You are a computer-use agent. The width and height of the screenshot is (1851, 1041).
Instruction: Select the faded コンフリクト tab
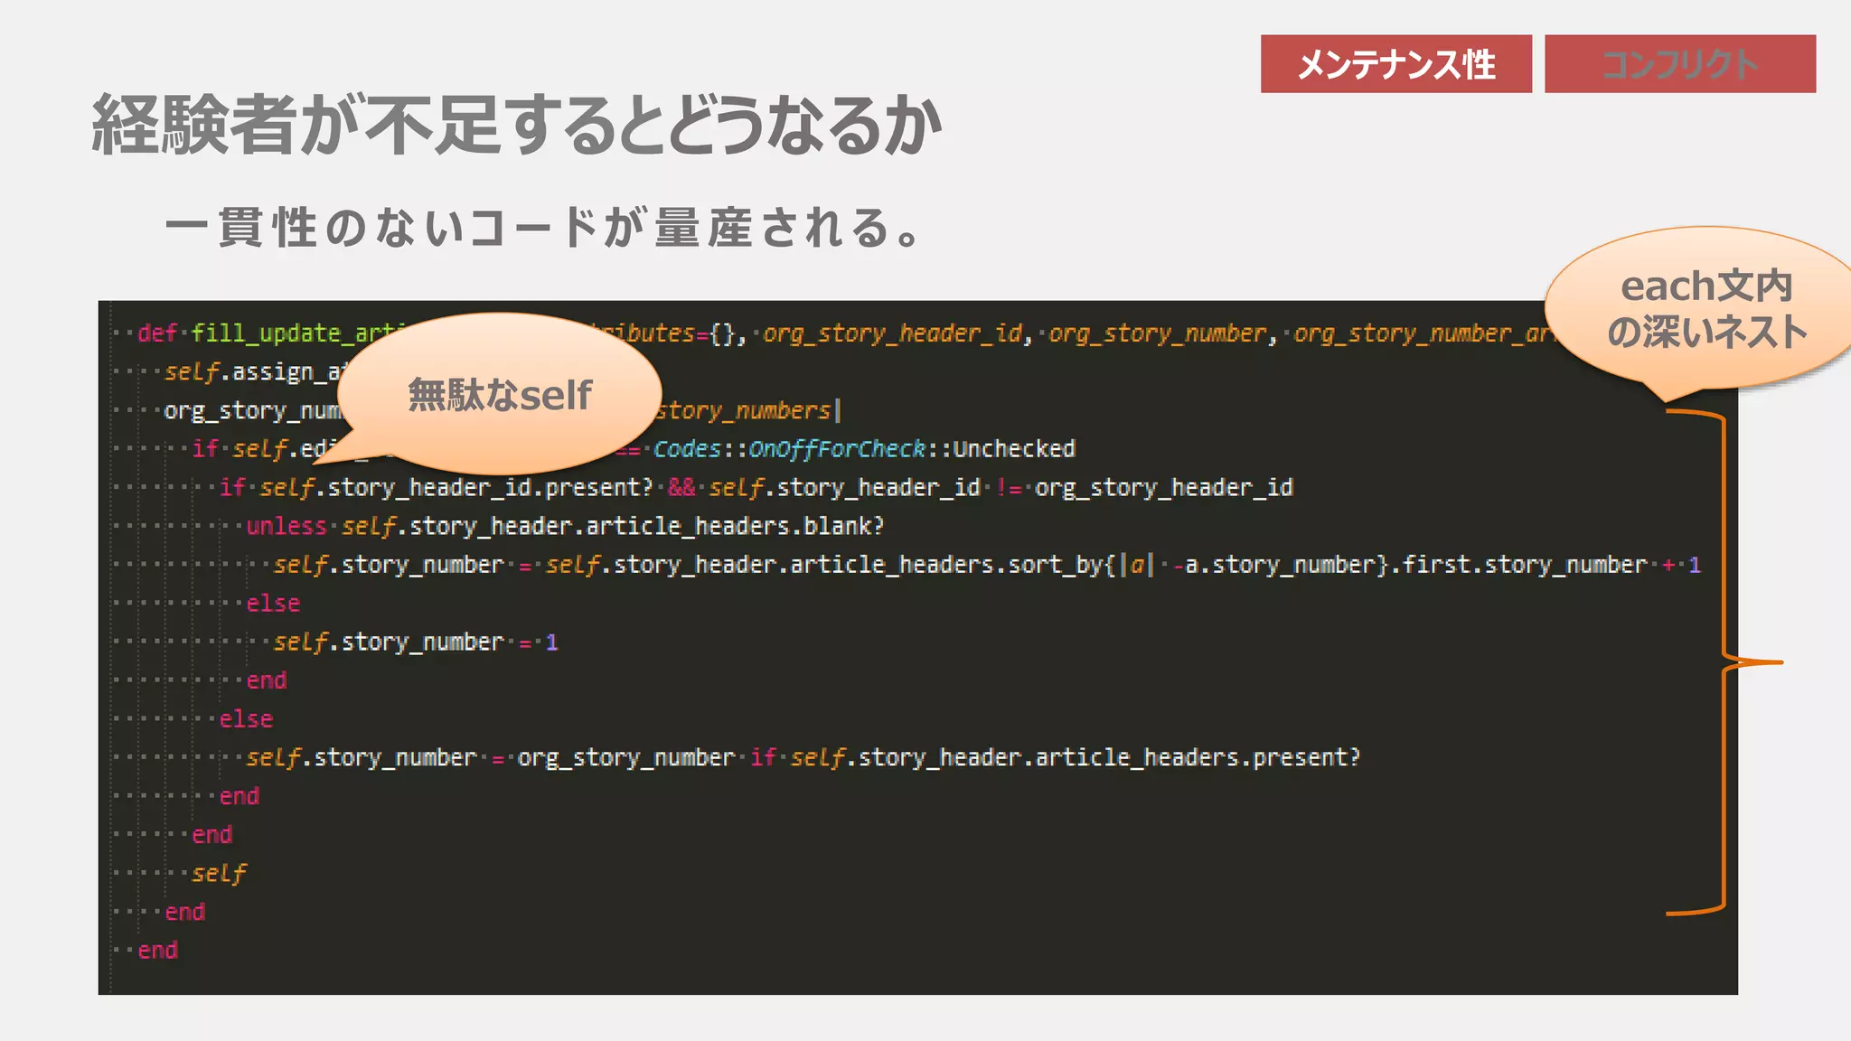(x=1679, y=64)
